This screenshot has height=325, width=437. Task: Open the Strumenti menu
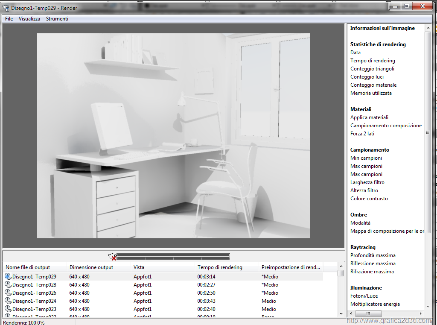click(x=57, y=19)
